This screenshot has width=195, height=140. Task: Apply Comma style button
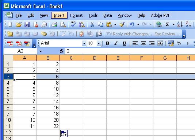pyautogui.click(x=188, y=43)
